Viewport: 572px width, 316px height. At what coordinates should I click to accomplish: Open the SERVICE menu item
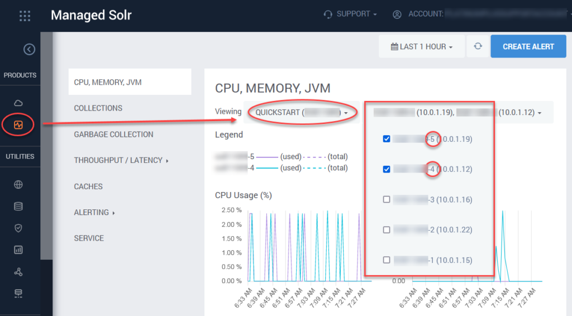pyautogui.click(x=89, y=238)
